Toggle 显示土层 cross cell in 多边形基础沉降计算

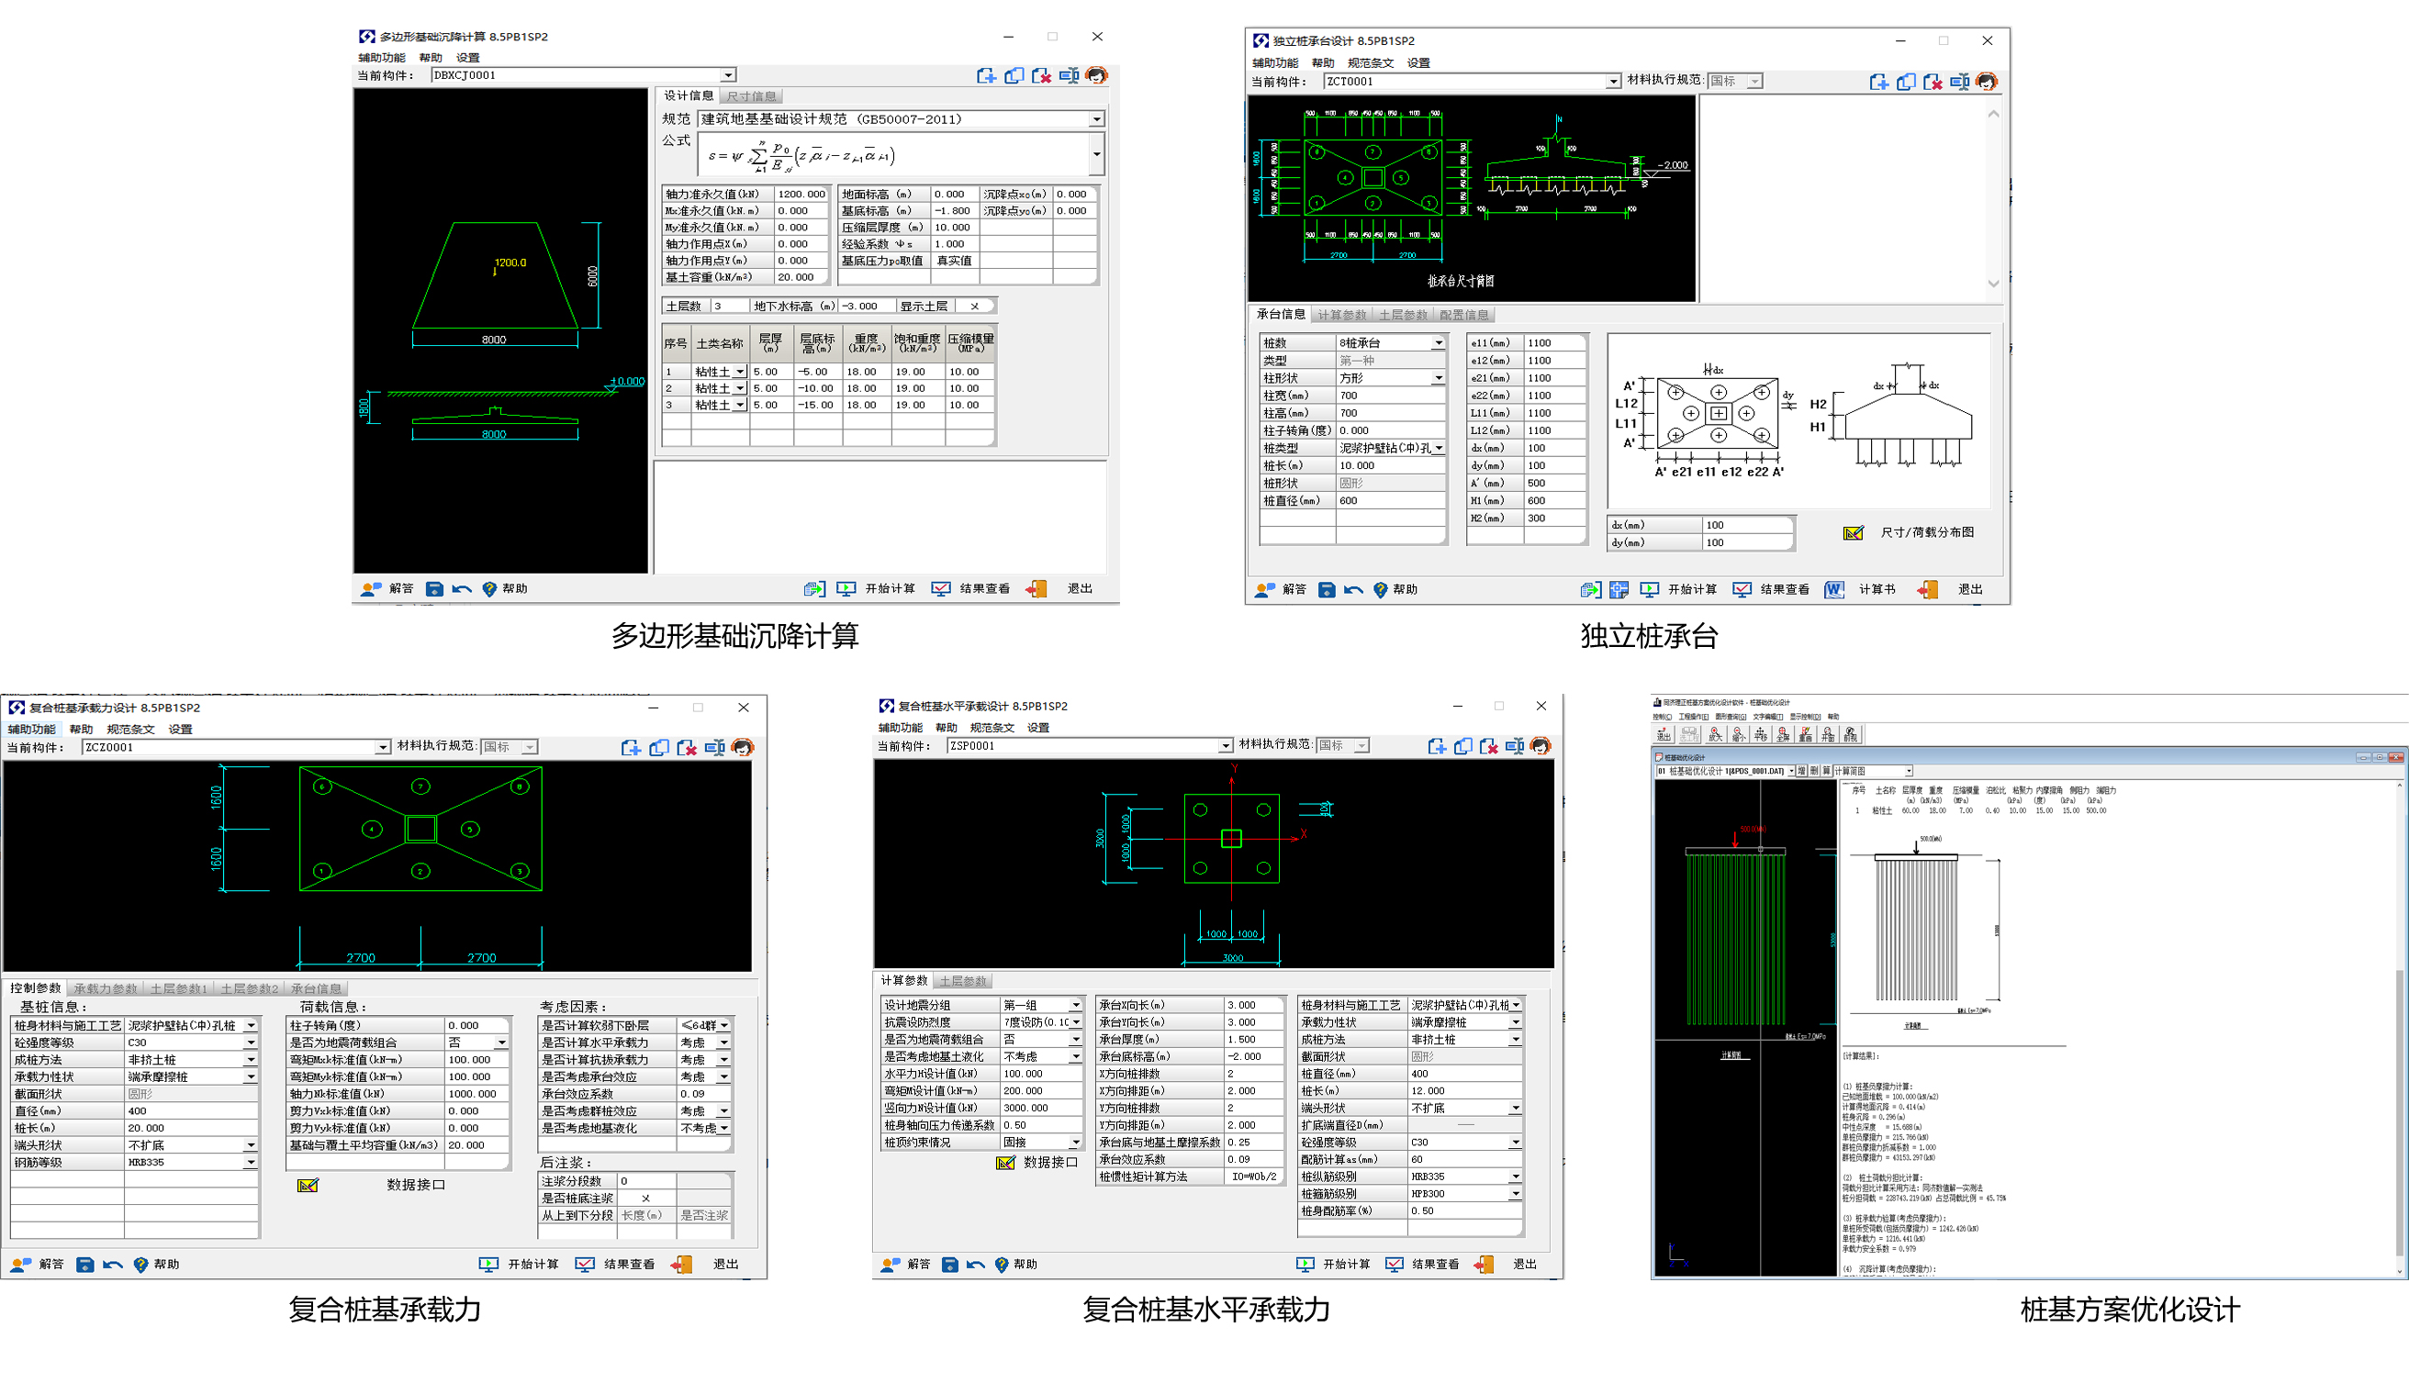(974, 307)
